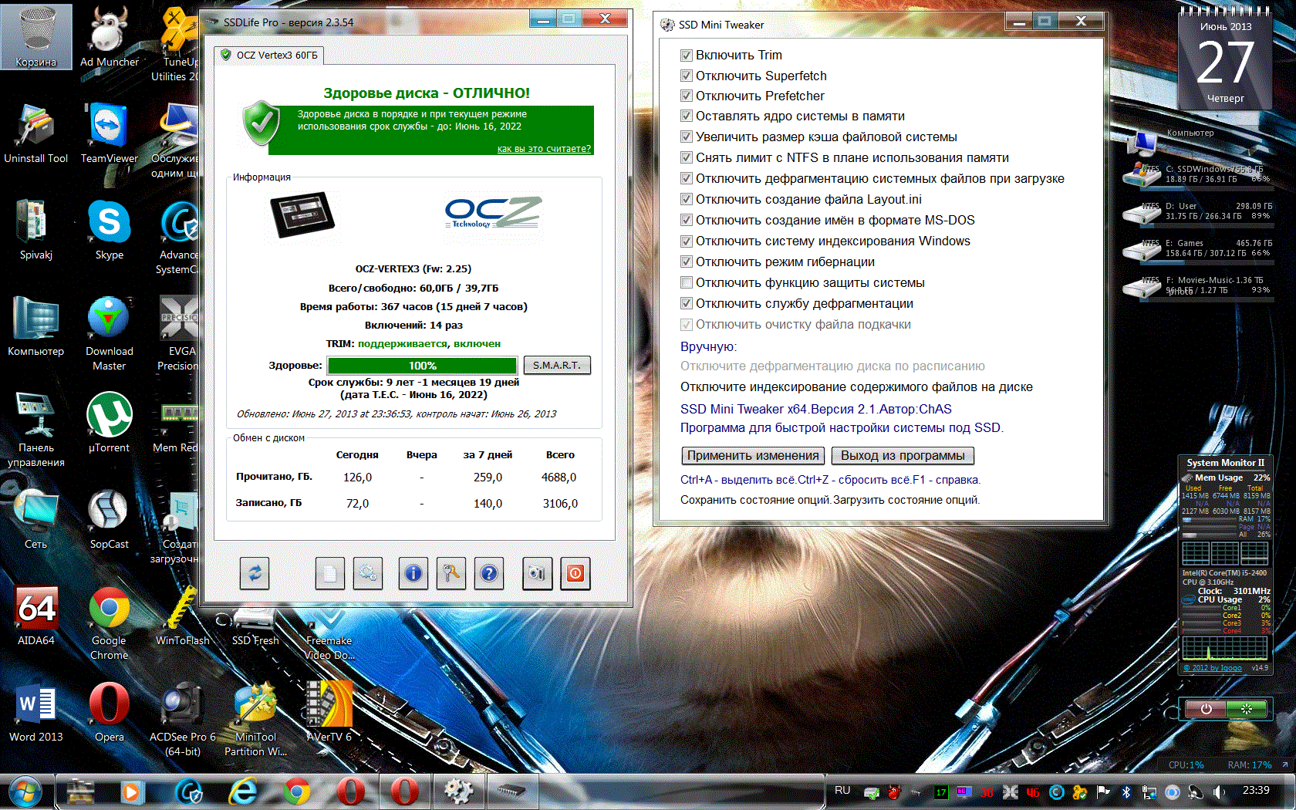Image resolution: width=1296 pixels, height=810 pixels.
Task: Toggle Снять лимит с NTFS checkbox
Action: pos(687,158)
